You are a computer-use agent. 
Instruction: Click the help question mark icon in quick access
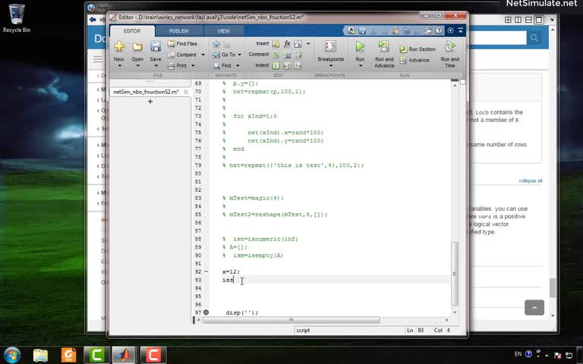439,30
